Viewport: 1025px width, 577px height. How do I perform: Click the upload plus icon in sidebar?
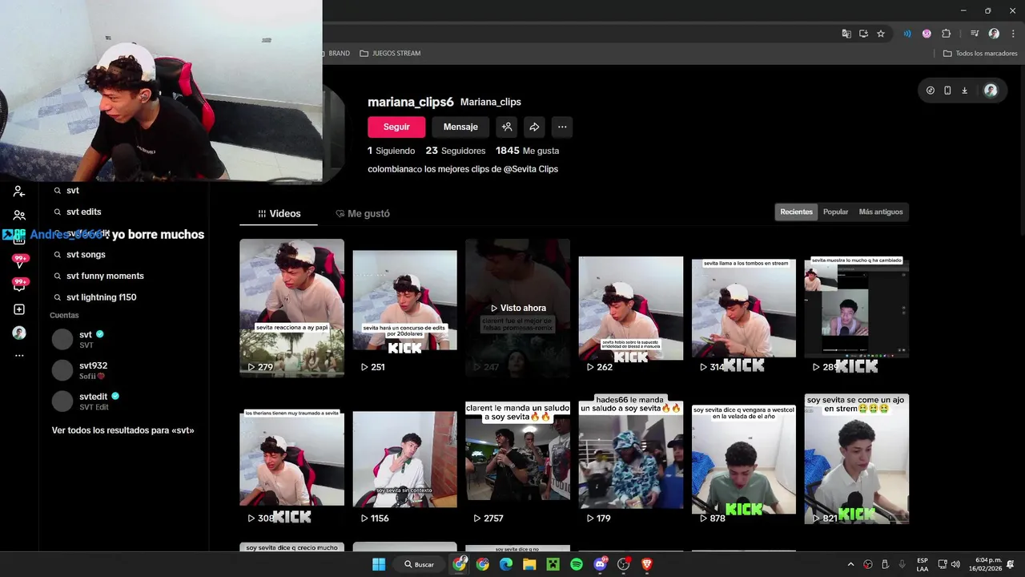[19, 309]
